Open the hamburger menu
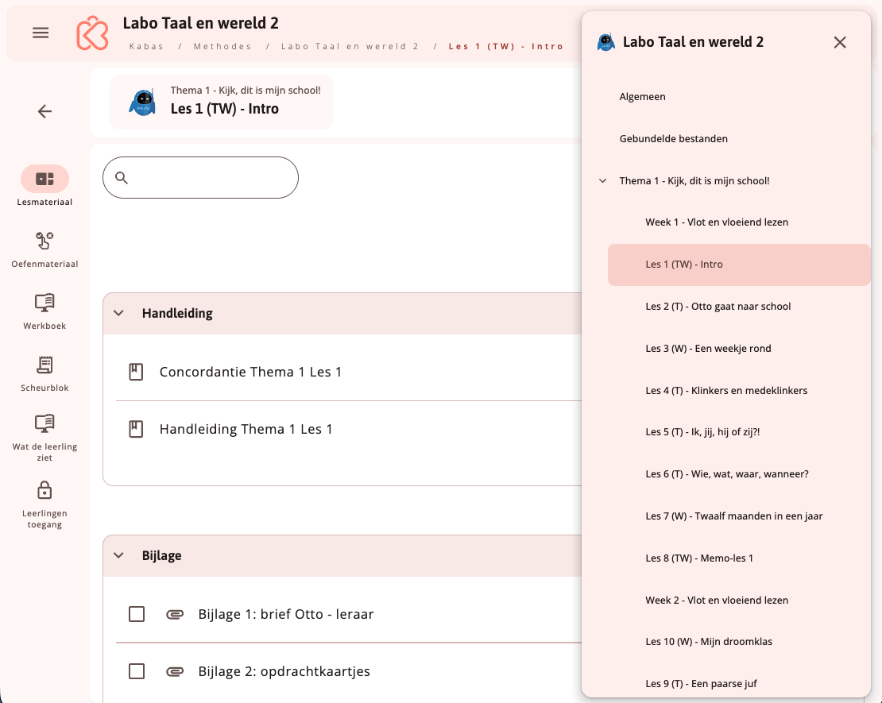Viewport: 882px width, 703px height. (x=41, y=33)
